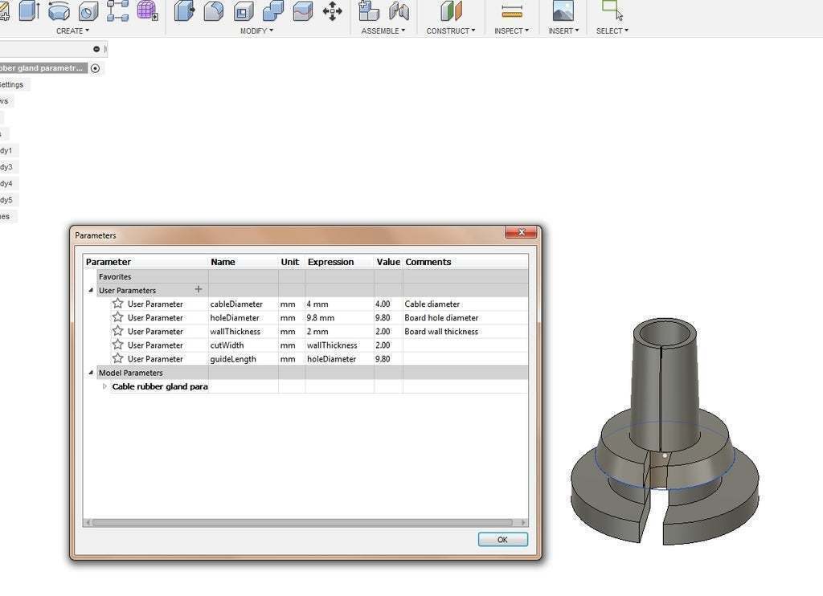Image resolution: width=823 pixels, height=596 pixels.
Task: Click the Offset Plane construct icon
Action: [x=452, y=10]
